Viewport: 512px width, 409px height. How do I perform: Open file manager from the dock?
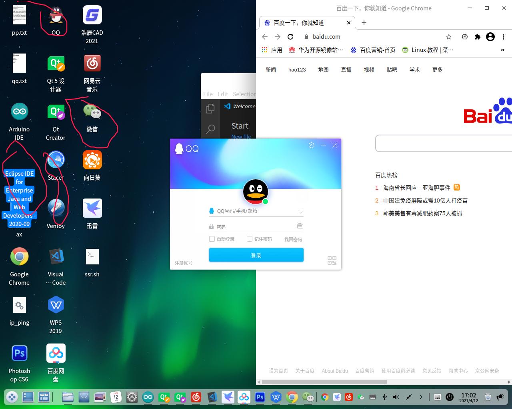pos(68,397)
